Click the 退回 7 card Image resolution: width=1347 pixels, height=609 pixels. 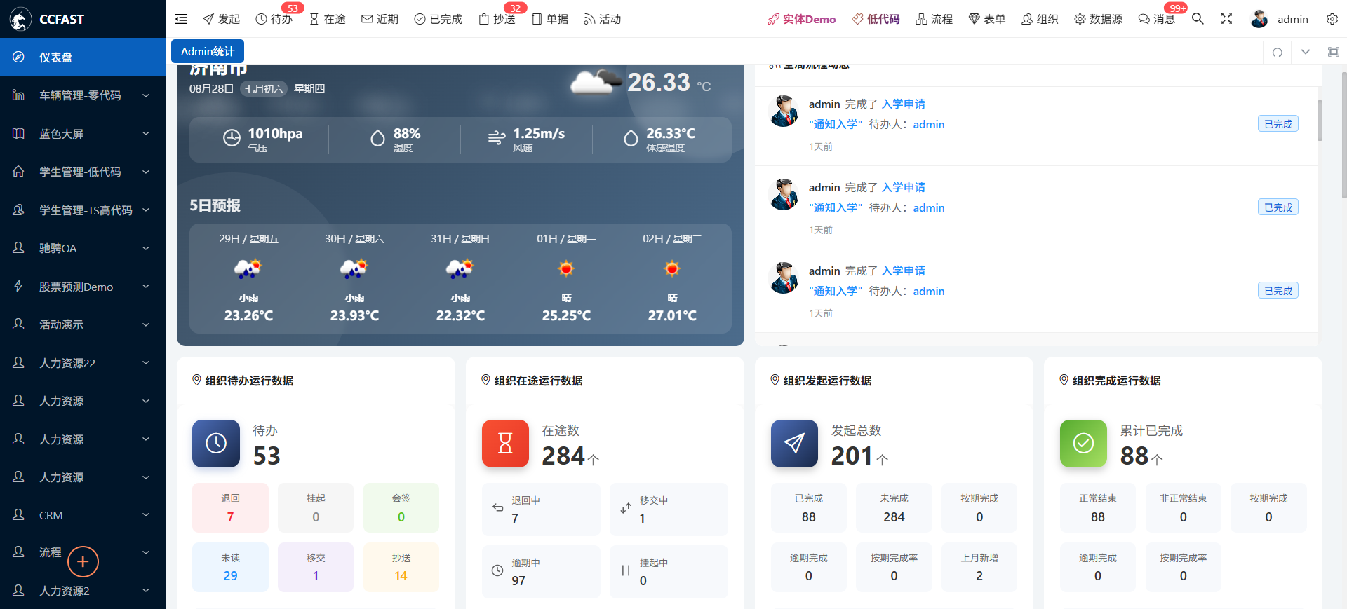click(230, 507)
